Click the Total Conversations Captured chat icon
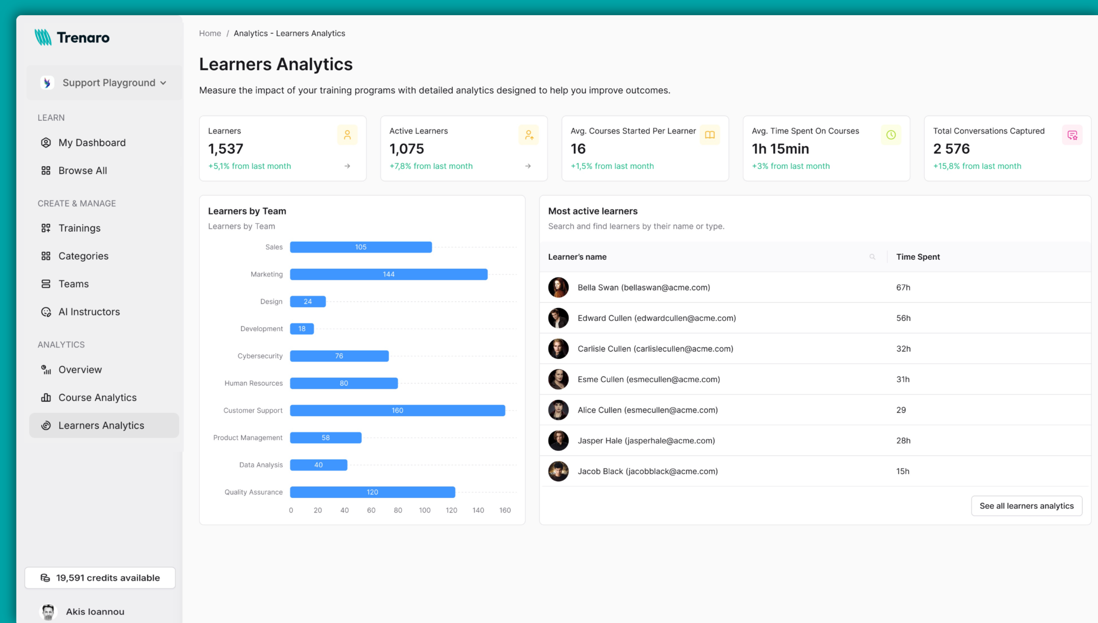This screenshot has width=1098, height=623. pos(1072,135)
